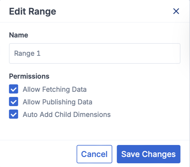Click the Edit Range dialog title
Image resolution: width=190 pixels, height=167 pixels.
[x=33, y=11]
